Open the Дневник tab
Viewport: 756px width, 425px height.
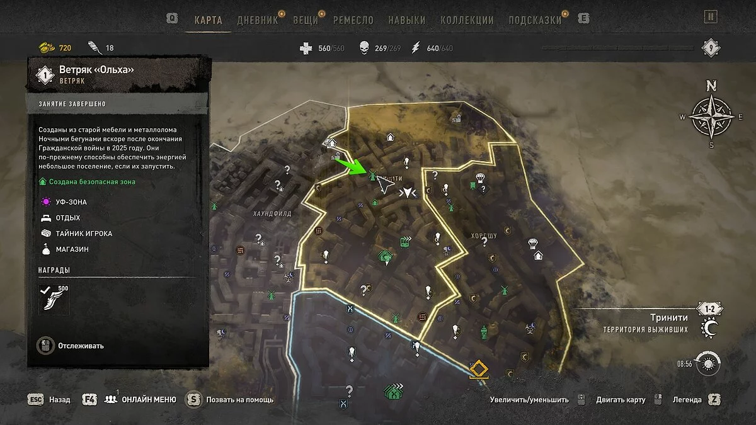click(x=257, y=20)
